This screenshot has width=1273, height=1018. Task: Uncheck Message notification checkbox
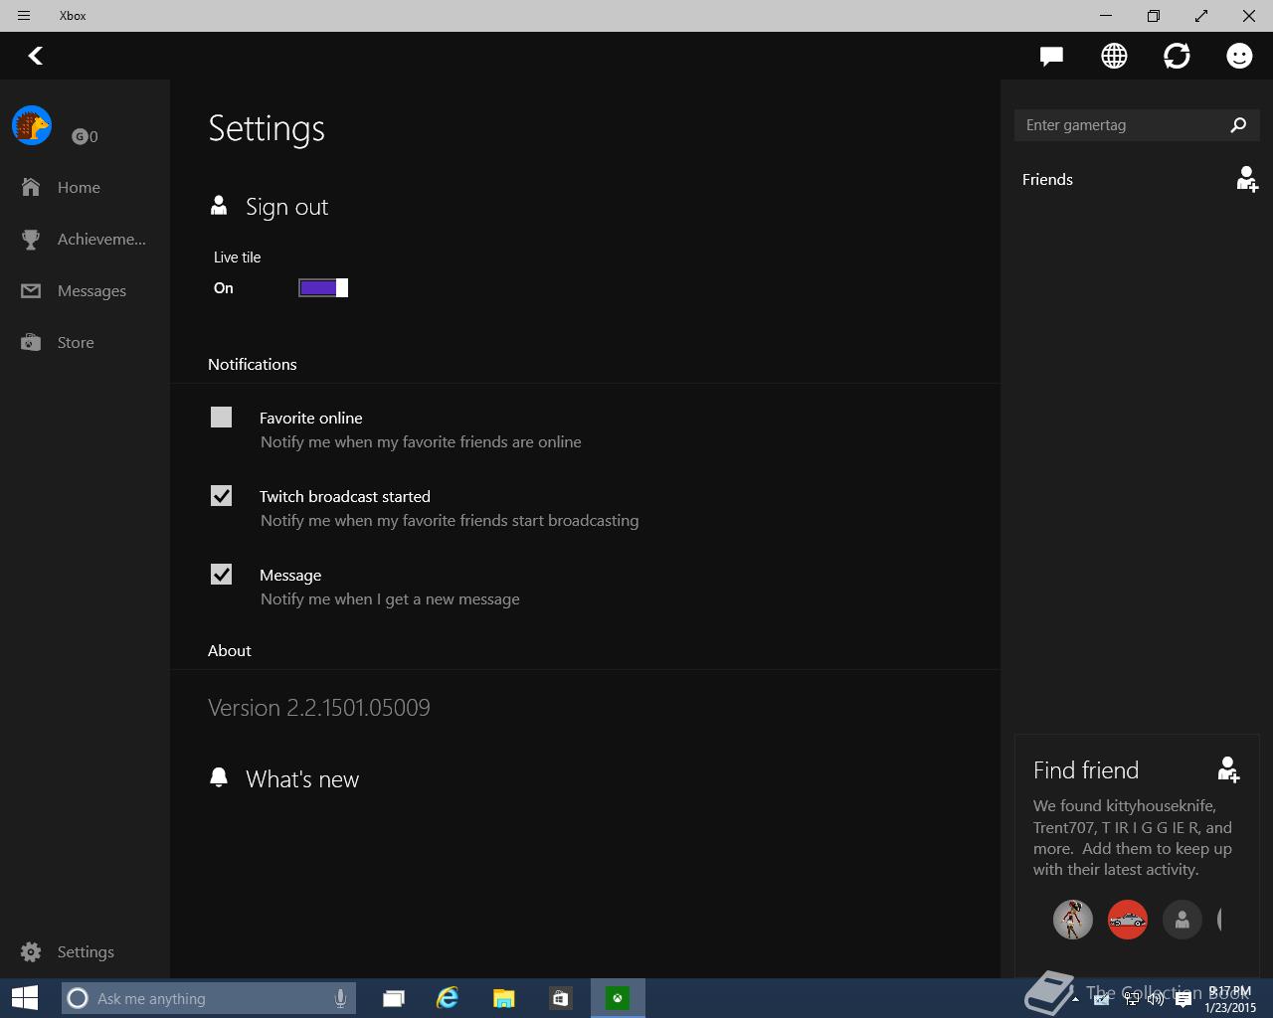point(221,575)
